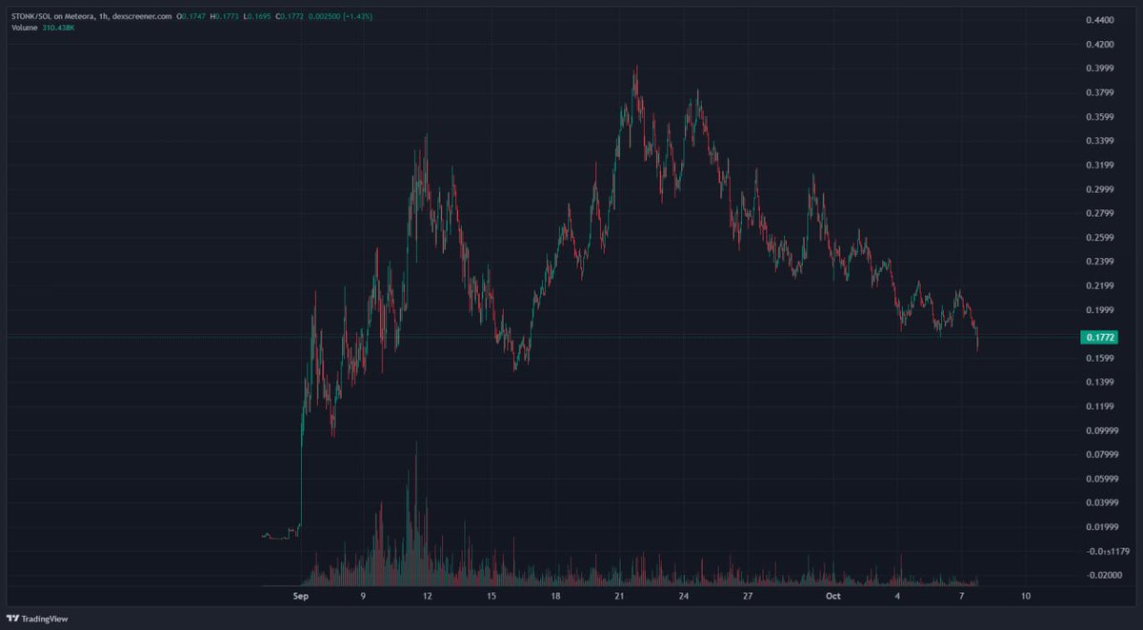Click the 0.3399 price axis label
This screenshot has height=630, width=1143.
tap(1099, 141)
